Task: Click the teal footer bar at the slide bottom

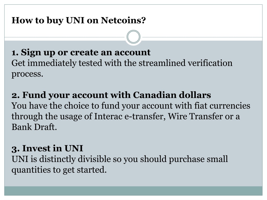Action: point(133,191)
